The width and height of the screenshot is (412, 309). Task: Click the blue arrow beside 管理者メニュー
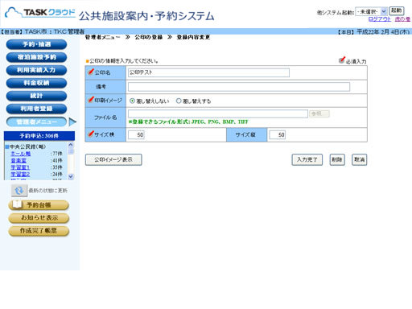pyautogui.click(x=72, y=122)
